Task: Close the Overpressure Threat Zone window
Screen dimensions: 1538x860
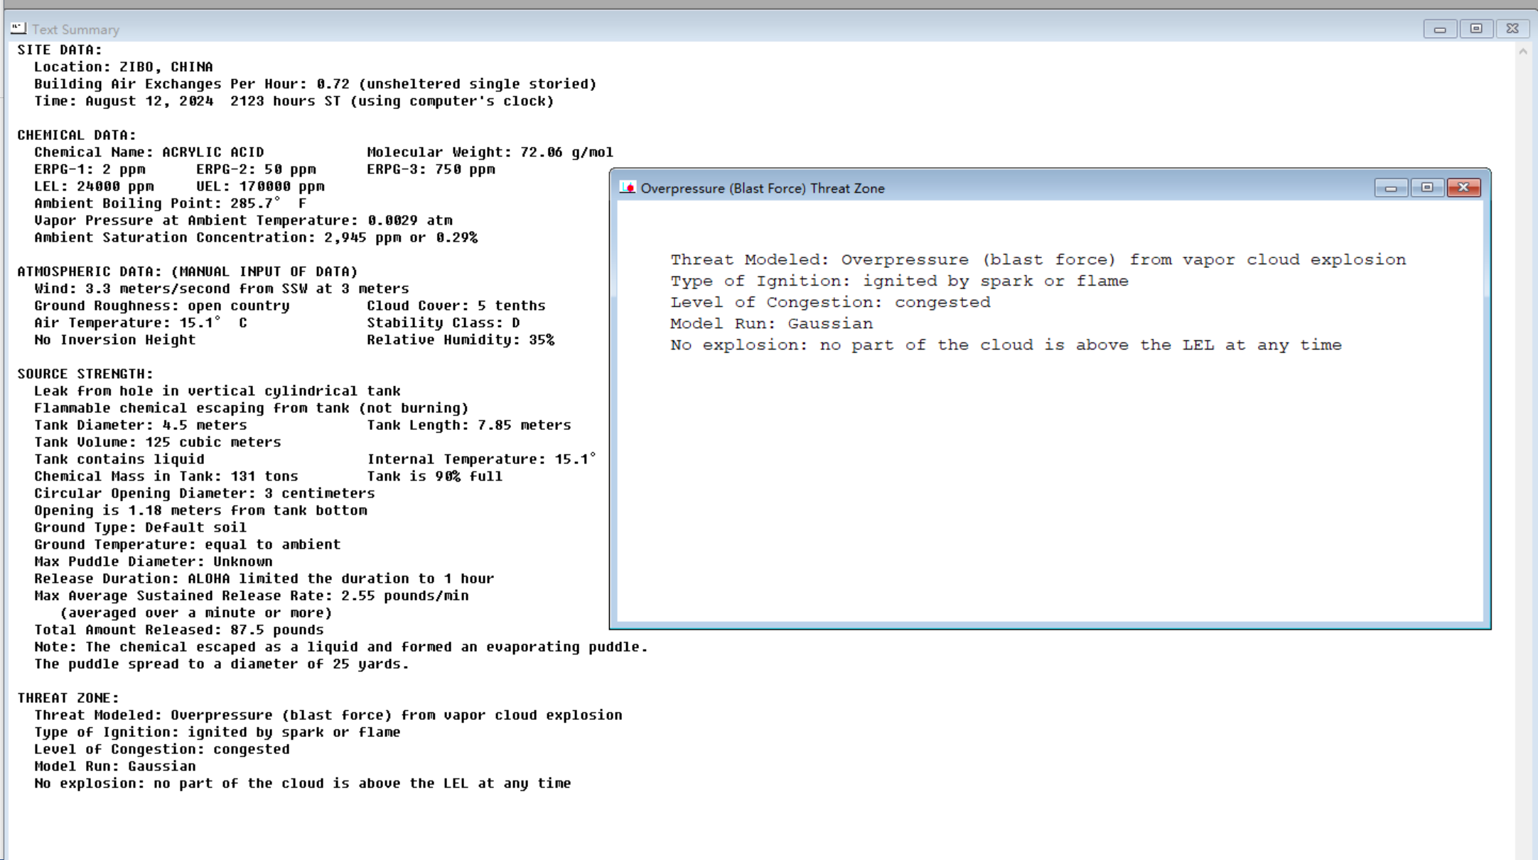Action: [1463, 188]
